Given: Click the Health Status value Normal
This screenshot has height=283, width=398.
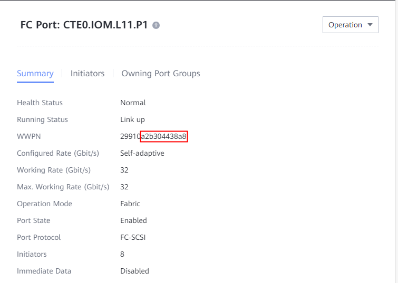Looking at the screenshot, I should coord(133,103).
